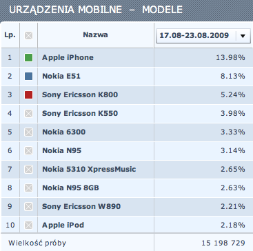This screenshot has height=251, width=253.
Task: Click the Nazwa column header
Action: (x=95, y=35)
